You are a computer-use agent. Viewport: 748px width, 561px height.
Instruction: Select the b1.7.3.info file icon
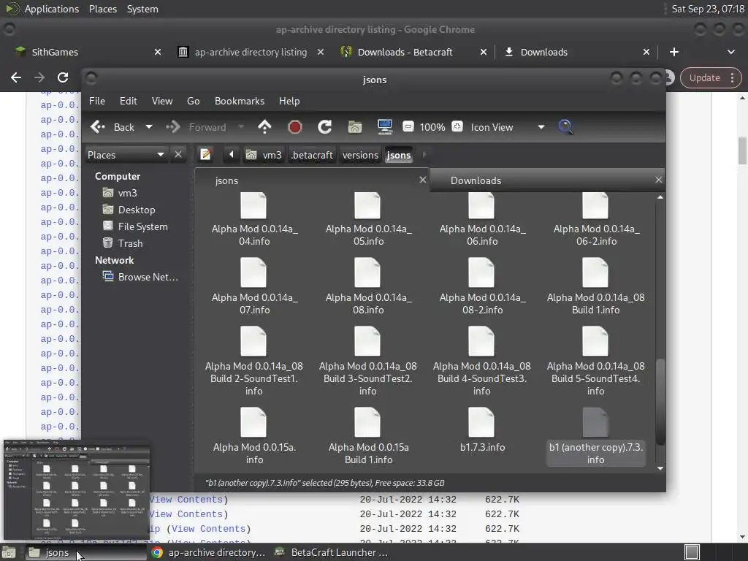(481, 422)
